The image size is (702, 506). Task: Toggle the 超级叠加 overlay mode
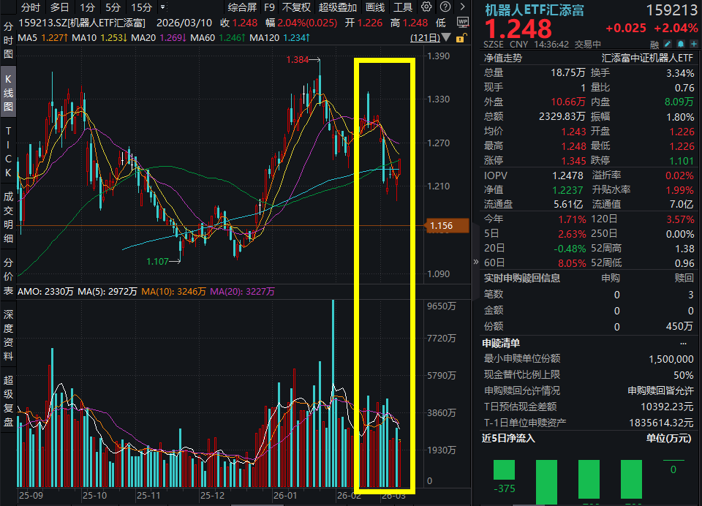tap(339, 7)
